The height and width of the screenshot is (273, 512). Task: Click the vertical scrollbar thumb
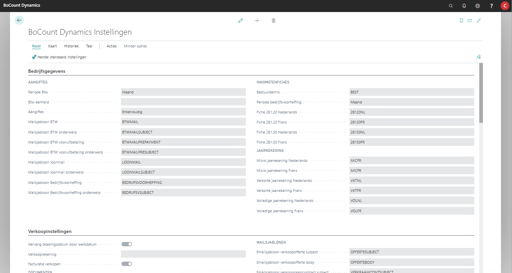pos(481,93)
